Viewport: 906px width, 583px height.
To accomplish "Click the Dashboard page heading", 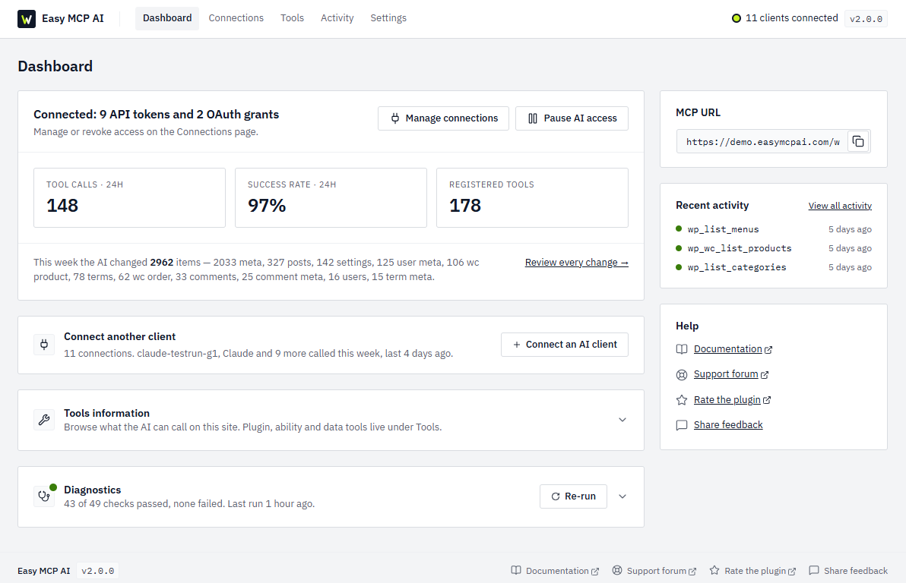I will pyautogui.click(x=55, y=66).
